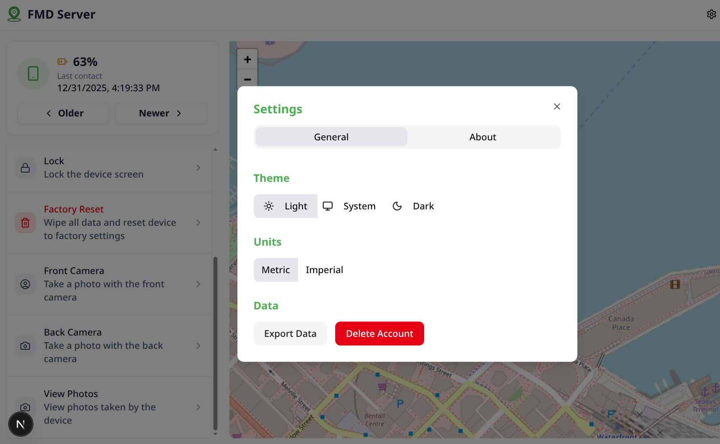Click the back camera icon in the sidebar

[x=25, y=345]
